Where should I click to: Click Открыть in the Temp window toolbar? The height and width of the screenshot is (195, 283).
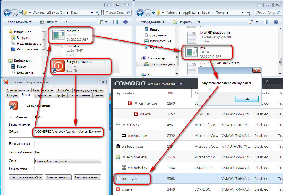[x=182, y=22]
